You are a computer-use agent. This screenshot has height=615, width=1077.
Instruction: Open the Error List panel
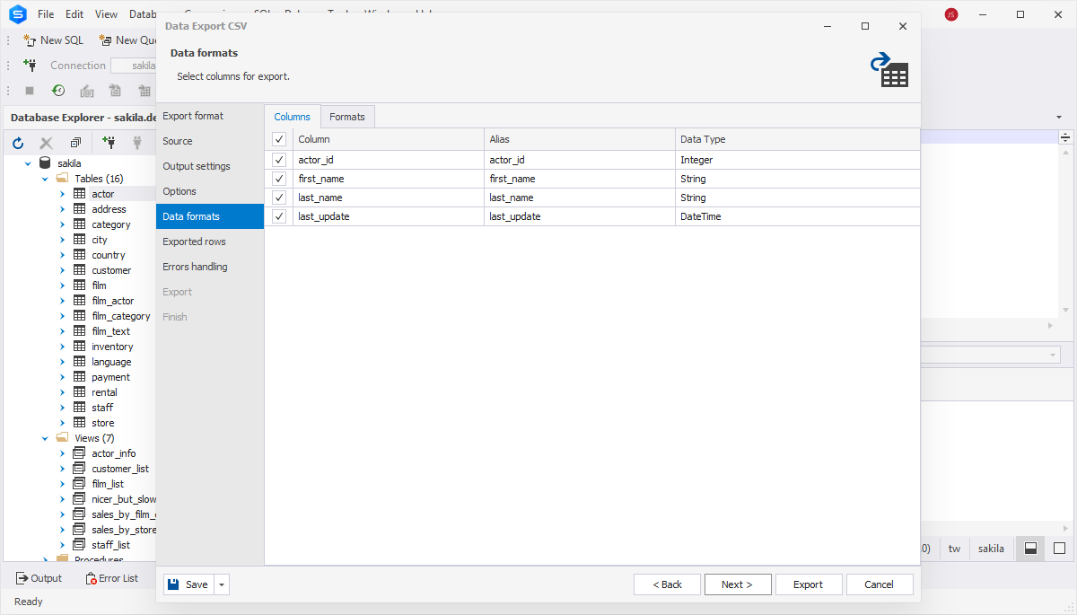[112, 578]
